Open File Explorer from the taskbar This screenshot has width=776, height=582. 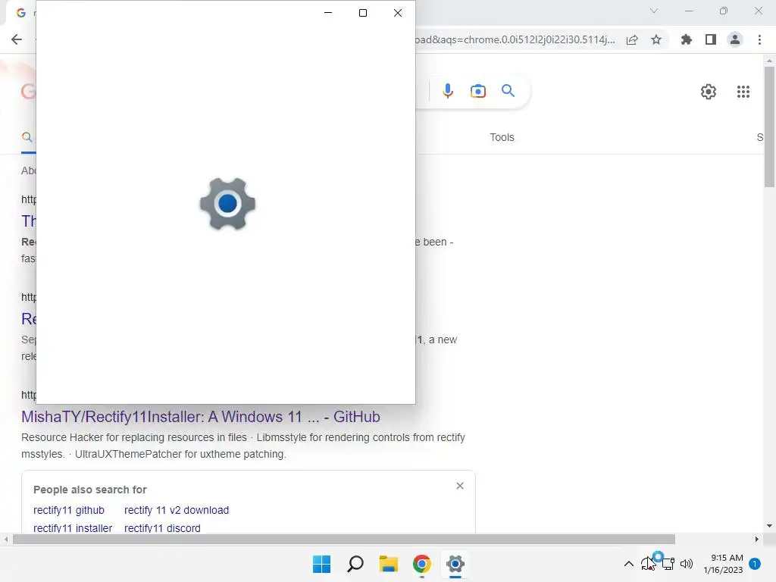[389, 564]
